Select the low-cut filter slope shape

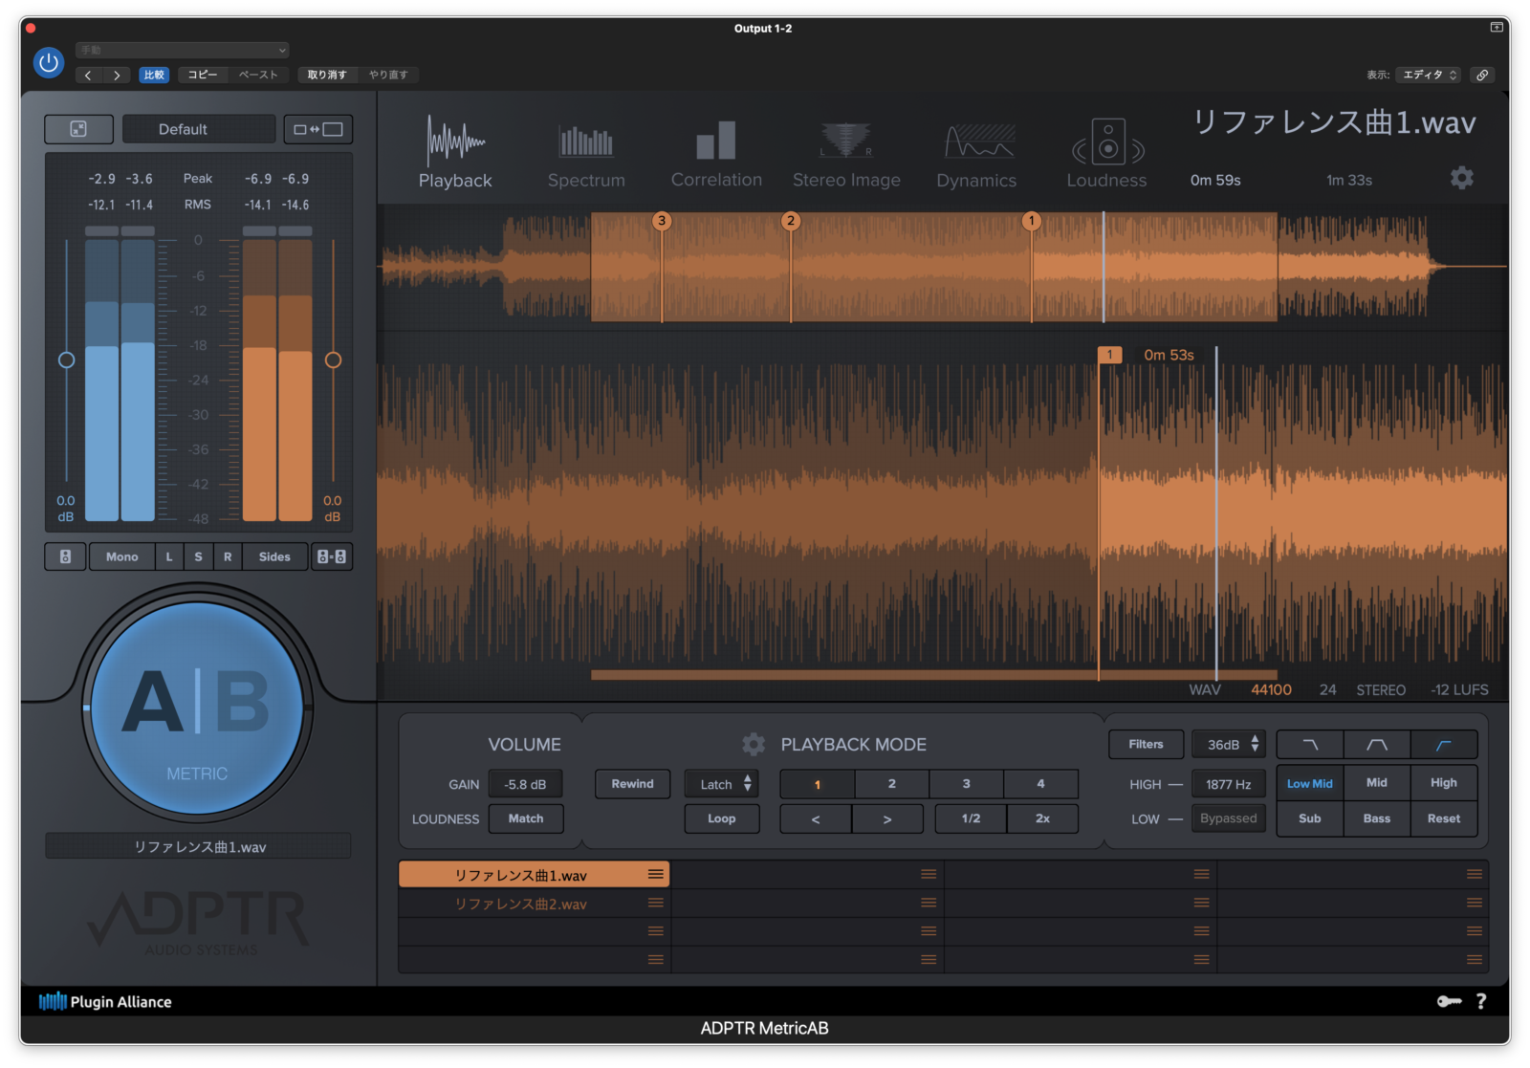click(1444, 744)
